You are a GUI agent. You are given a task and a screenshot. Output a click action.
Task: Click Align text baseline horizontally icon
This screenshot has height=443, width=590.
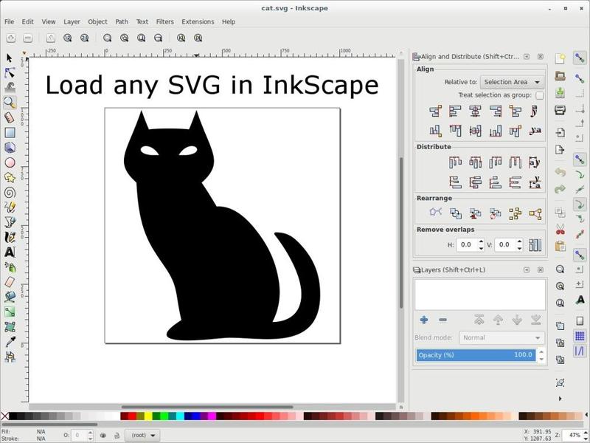[x=535, y=131]
